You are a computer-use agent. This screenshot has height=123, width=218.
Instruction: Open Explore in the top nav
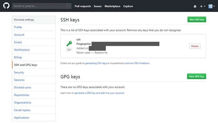128,6
